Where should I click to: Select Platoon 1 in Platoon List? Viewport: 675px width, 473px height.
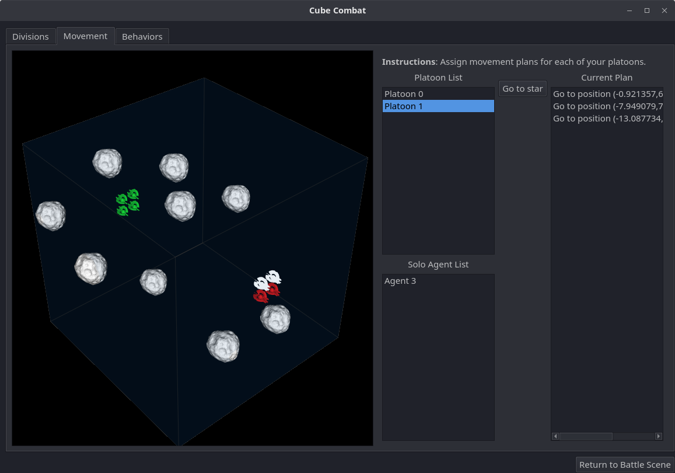pyautogui.click(x=438, y=106)
